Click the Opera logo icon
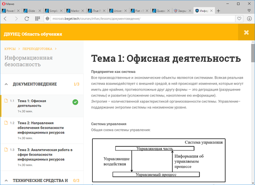The height and width of the screenshot is (185, 255). tap(4, 4)
